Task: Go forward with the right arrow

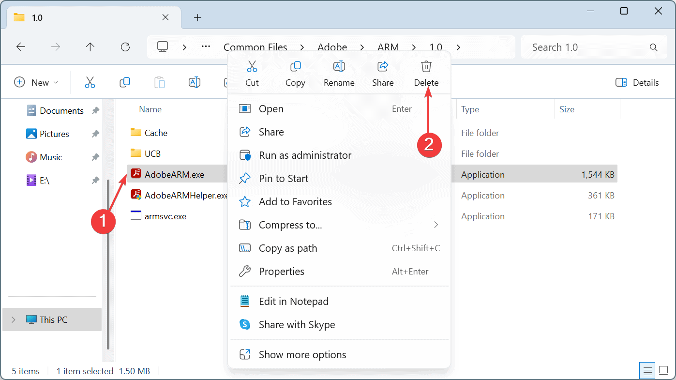Action: [56, 47]
